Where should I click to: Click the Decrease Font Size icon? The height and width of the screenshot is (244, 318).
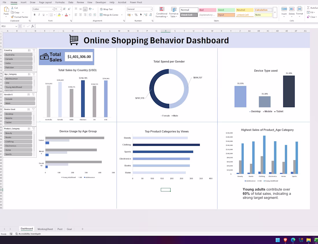pyautogui.click(x=69, y=9)
